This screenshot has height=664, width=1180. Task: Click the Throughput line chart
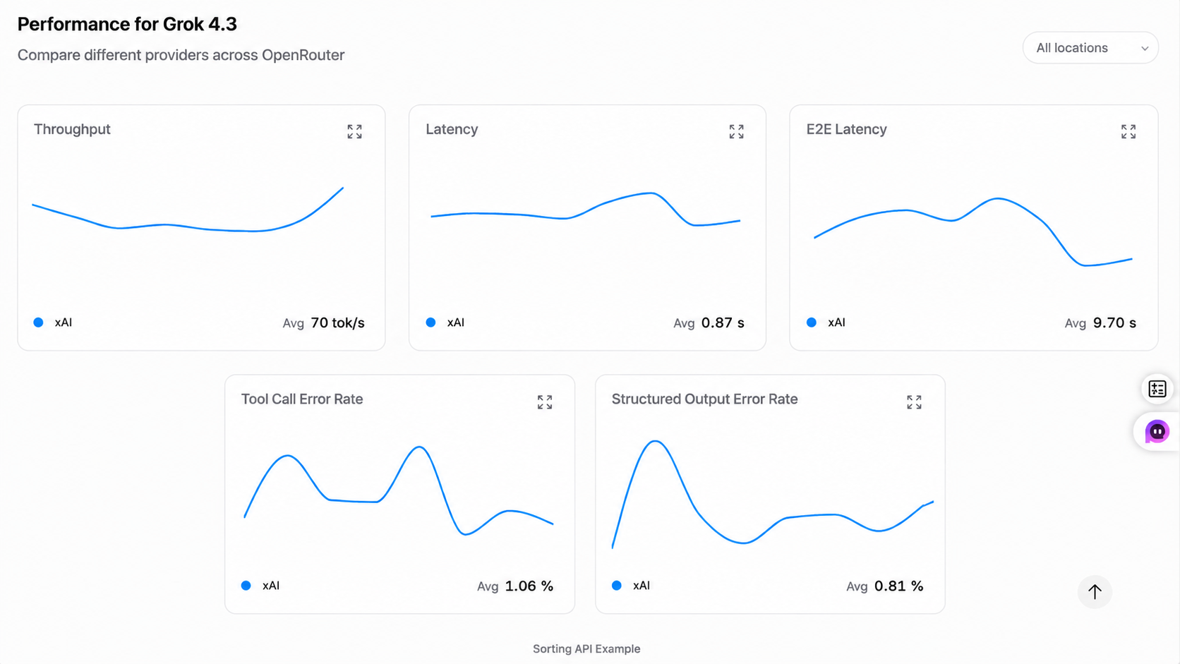point(188,210)
